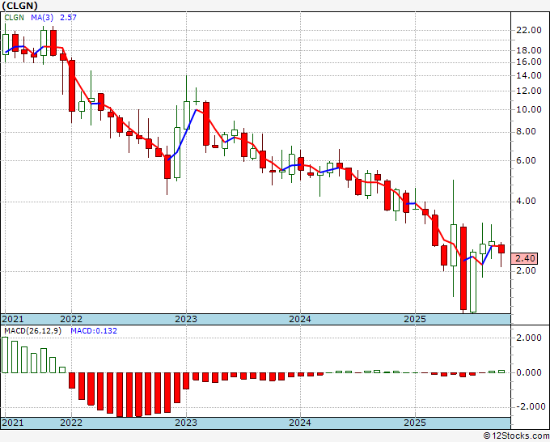Select 2024 on the MACD panel time axis
Viewport: 550px width, 442px height.
point(300,423)
